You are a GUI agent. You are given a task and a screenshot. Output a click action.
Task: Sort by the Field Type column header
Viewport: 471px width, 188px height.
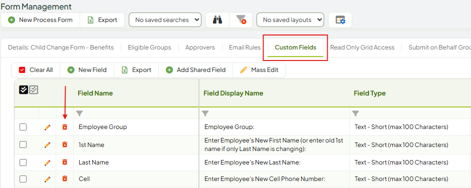coord(370,93)
